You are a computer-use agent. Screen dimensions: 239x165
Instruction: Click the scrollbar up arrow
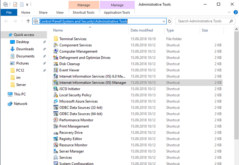pyautogui.click(x=236, y=29)
